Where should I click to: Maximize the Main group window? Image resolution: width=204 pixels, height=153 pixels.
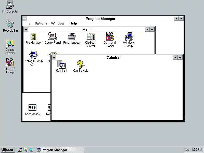[152, 29]
